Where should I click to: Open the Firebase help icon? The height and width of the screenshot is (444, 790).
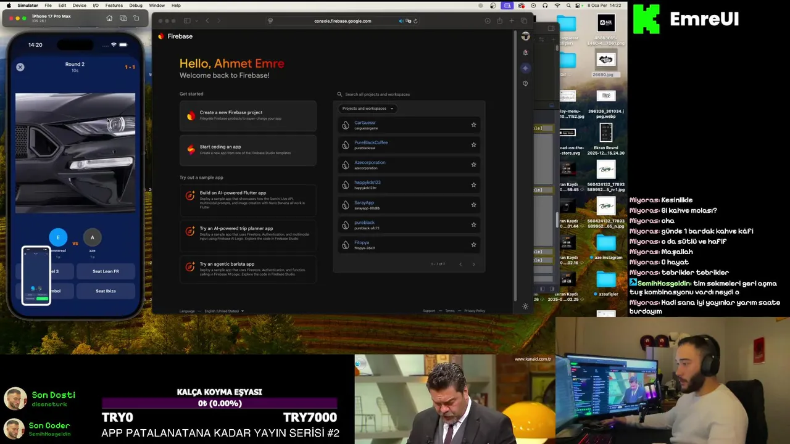[x=525, y=83]
